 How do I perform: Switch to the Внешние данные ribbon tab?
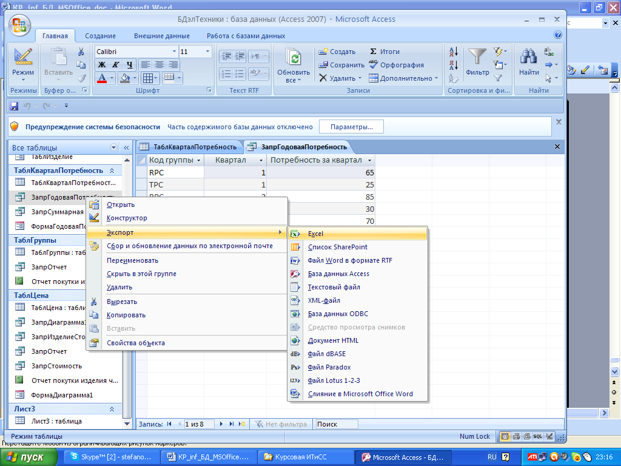[161, 36]
